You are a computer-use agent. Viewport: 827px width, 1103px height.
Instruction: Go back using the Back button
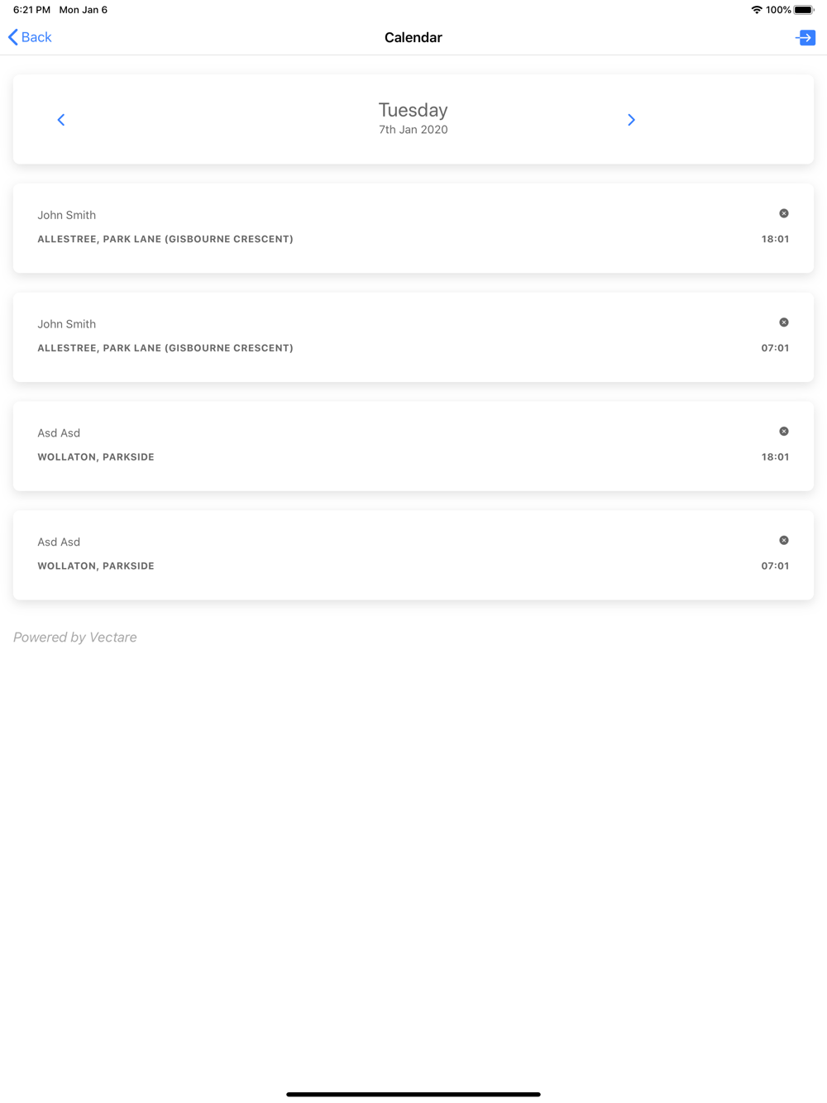(x=30, y=37)
